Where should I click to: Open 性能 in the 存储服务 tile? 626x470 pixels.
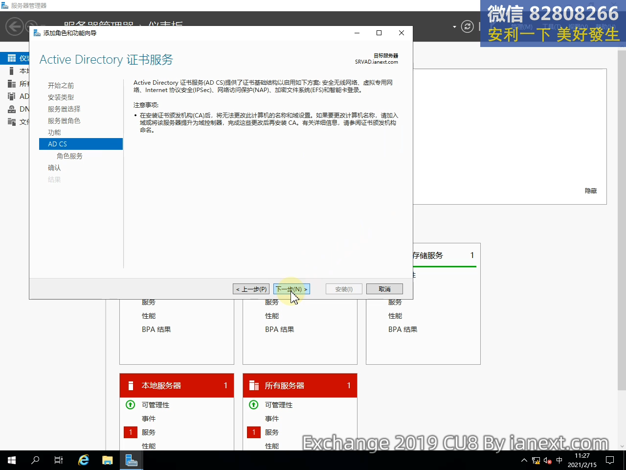click(x=395, y=316)
